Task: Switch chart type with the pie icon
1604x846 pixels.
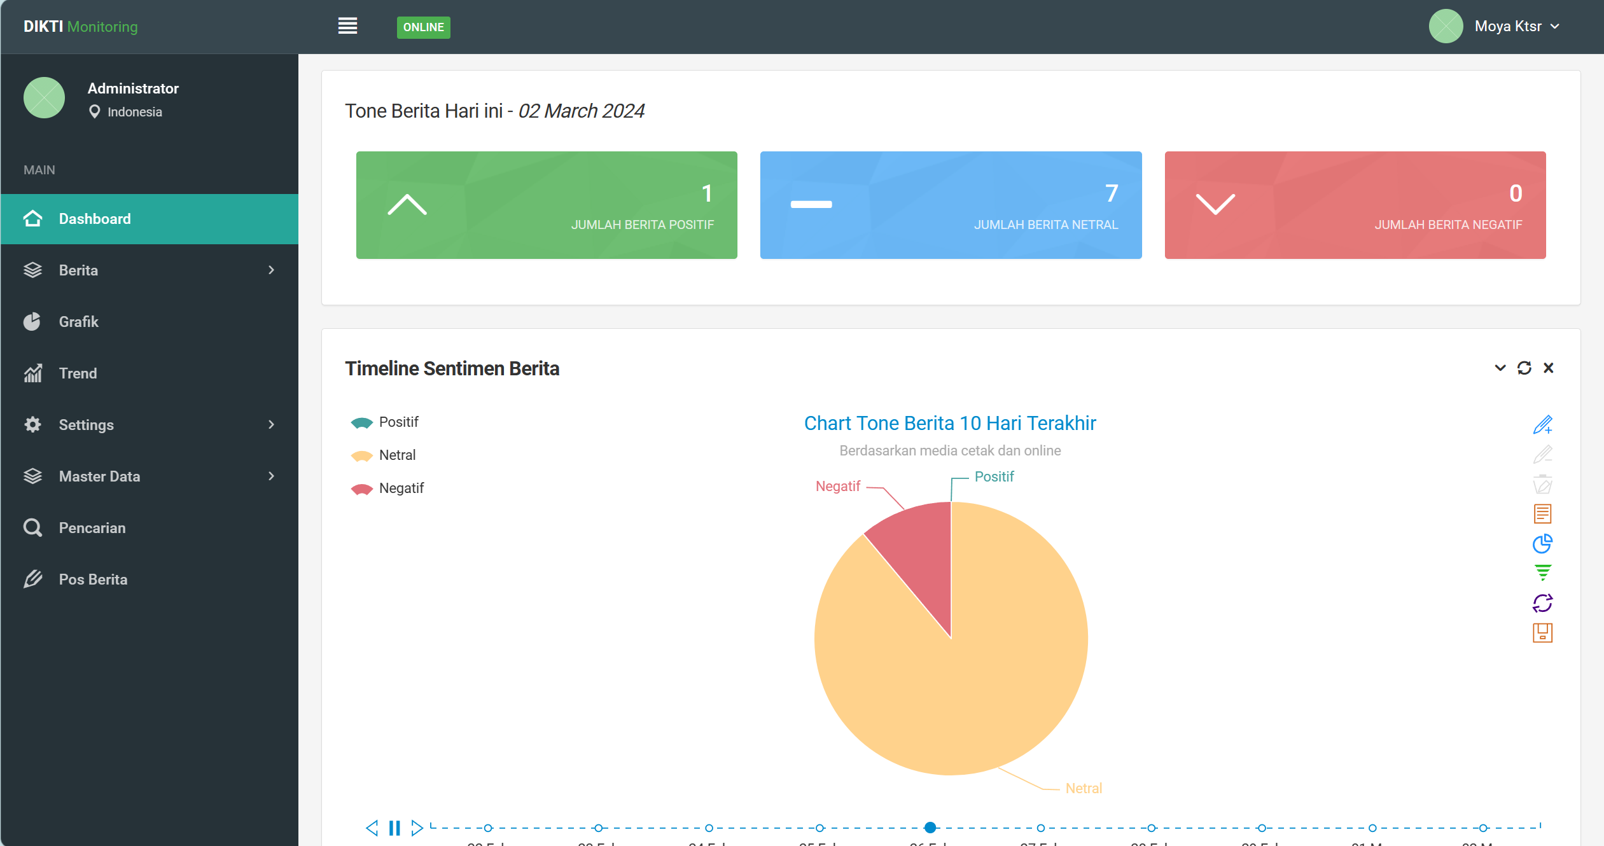Action: pyautogui.click(x=1542, y=543)
